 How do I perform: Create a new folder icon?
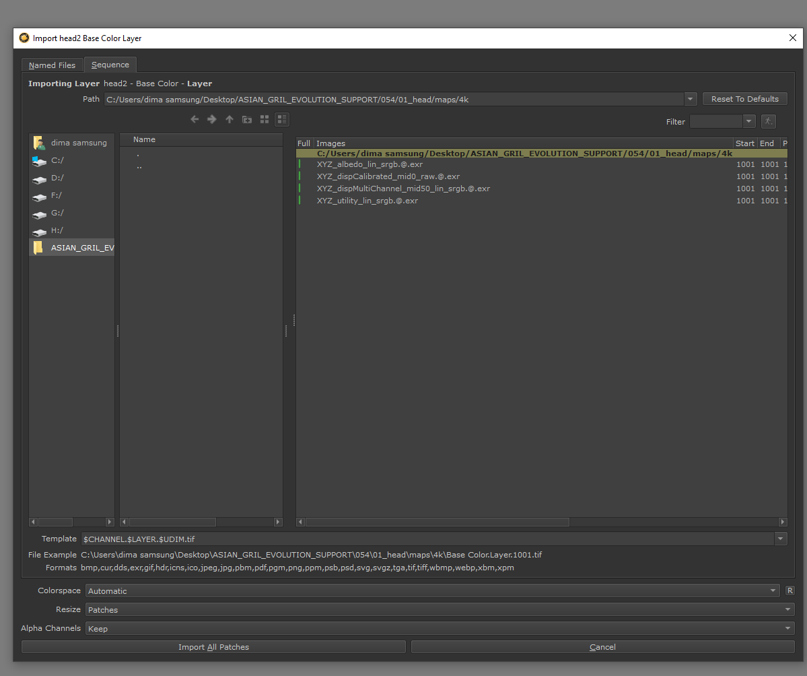click(247, 119)
